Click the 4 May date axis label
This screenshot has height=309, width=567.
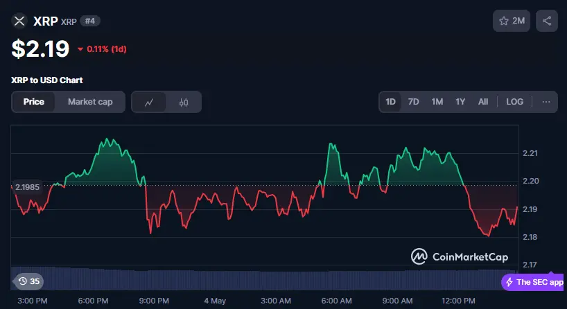215,301
